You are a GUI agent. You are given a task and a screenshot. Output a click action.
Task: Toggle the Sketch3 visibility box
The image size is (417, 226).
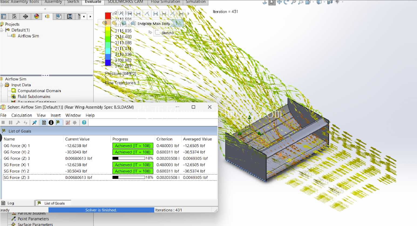[158, 33]
